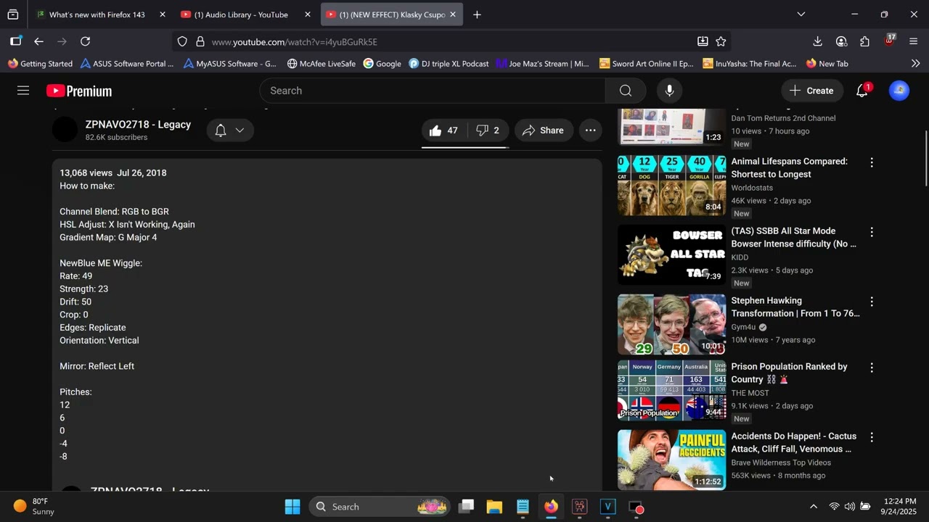The height and width of the screenshot is (522, 929).
Task: Start voice search with microphone icon
Action: (669, 91)
